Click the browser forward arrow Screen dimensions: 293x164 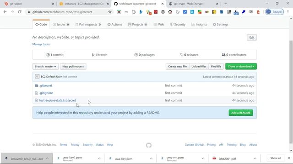(x=12, y=12)
